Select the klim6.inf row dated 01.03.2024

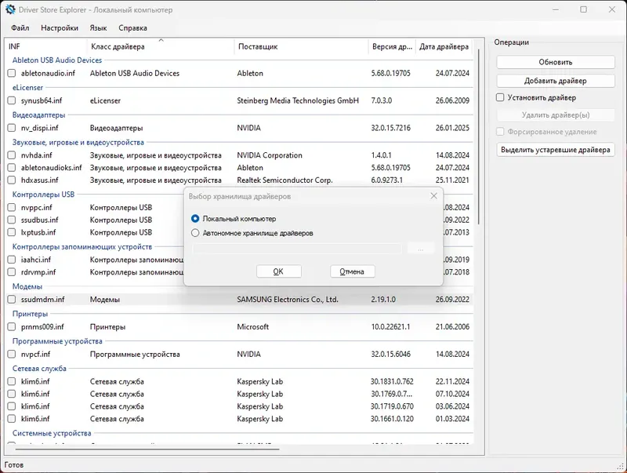[x=240, y=419]
